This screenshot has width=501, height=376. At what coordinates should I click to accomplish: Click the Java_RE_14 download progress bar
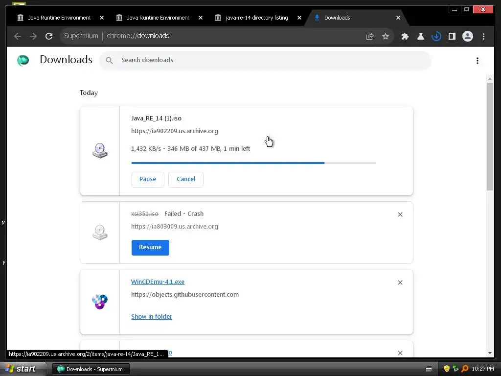point(253,163)
